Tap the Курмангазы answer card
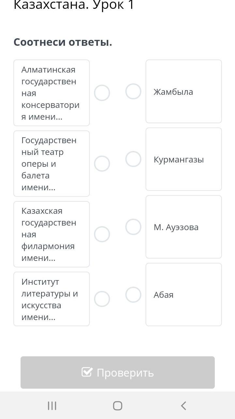This screenshot has width=235, height=419. click(183, 159)
